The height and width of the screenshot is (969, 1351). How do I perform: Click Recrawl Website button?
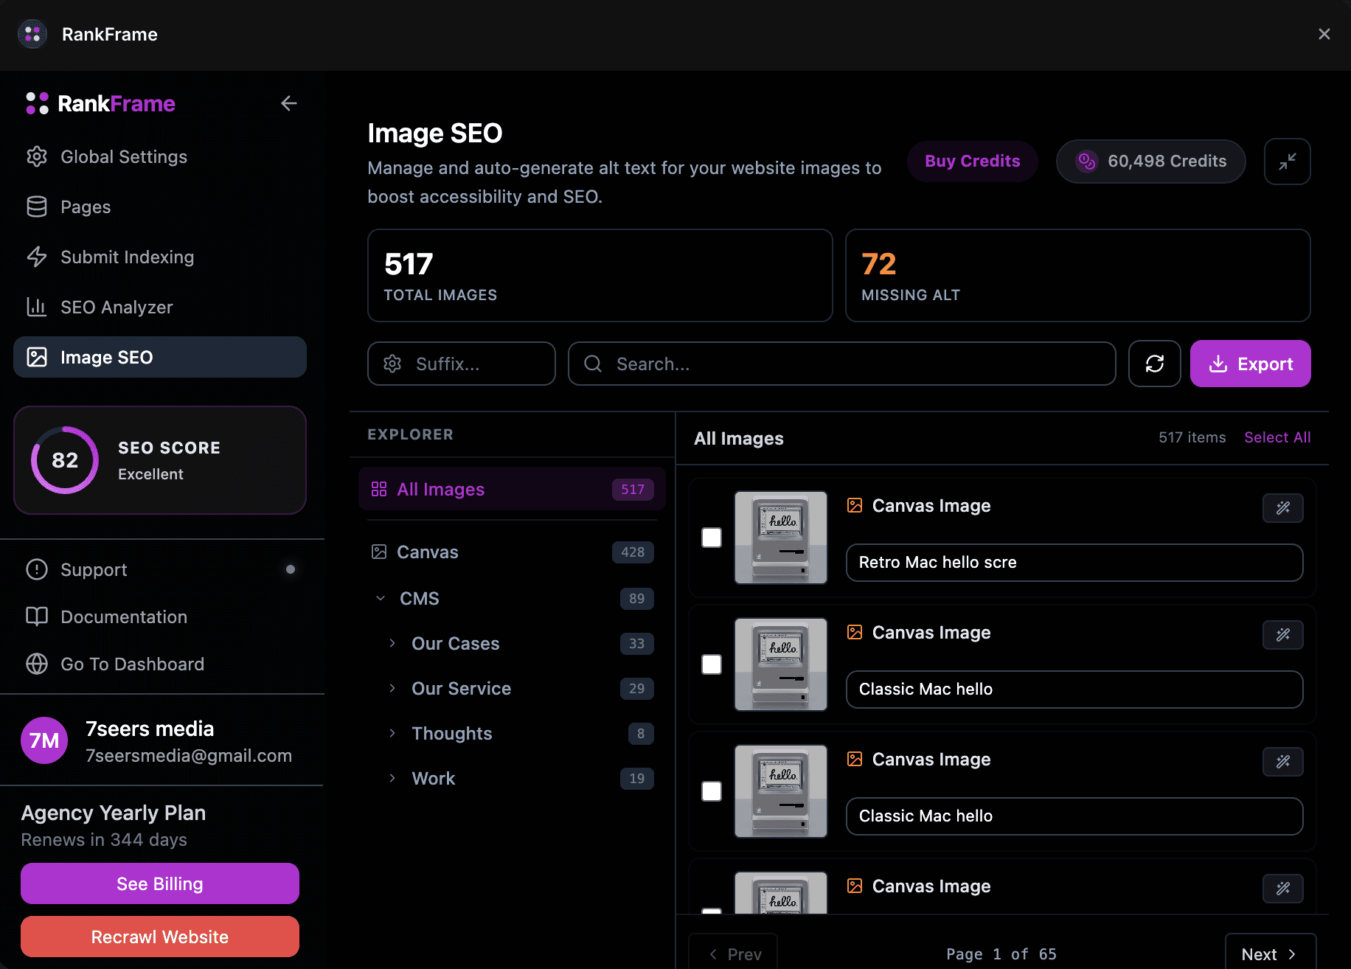point(160,937)
